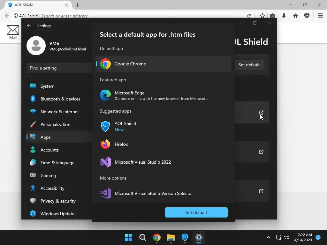Click the second external link icon in Settings
This screenshot has height=245, width=327.
point(261,152)
